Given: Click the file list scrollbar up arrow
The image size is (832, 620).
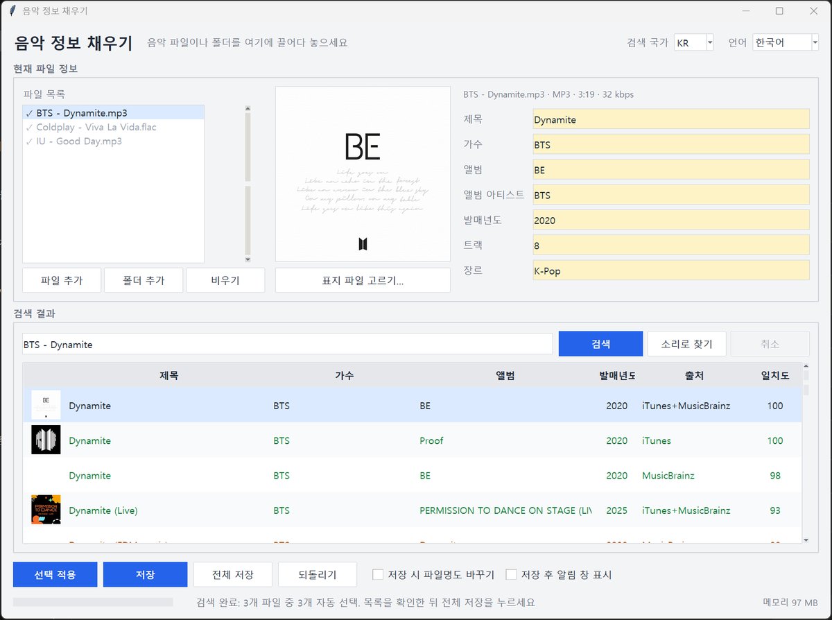Looking at the screenshot, I should coord(248,109).
